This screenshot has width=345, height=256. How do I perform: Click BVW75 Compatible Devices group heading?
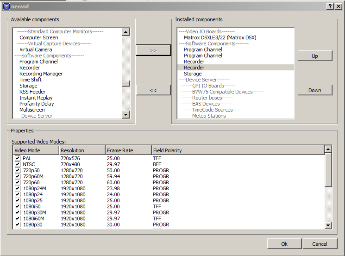(x=223, y=92)
